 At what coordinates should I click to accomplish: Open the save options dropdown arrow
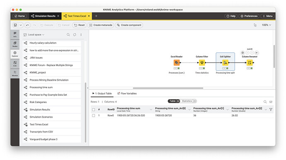(21, 25)
